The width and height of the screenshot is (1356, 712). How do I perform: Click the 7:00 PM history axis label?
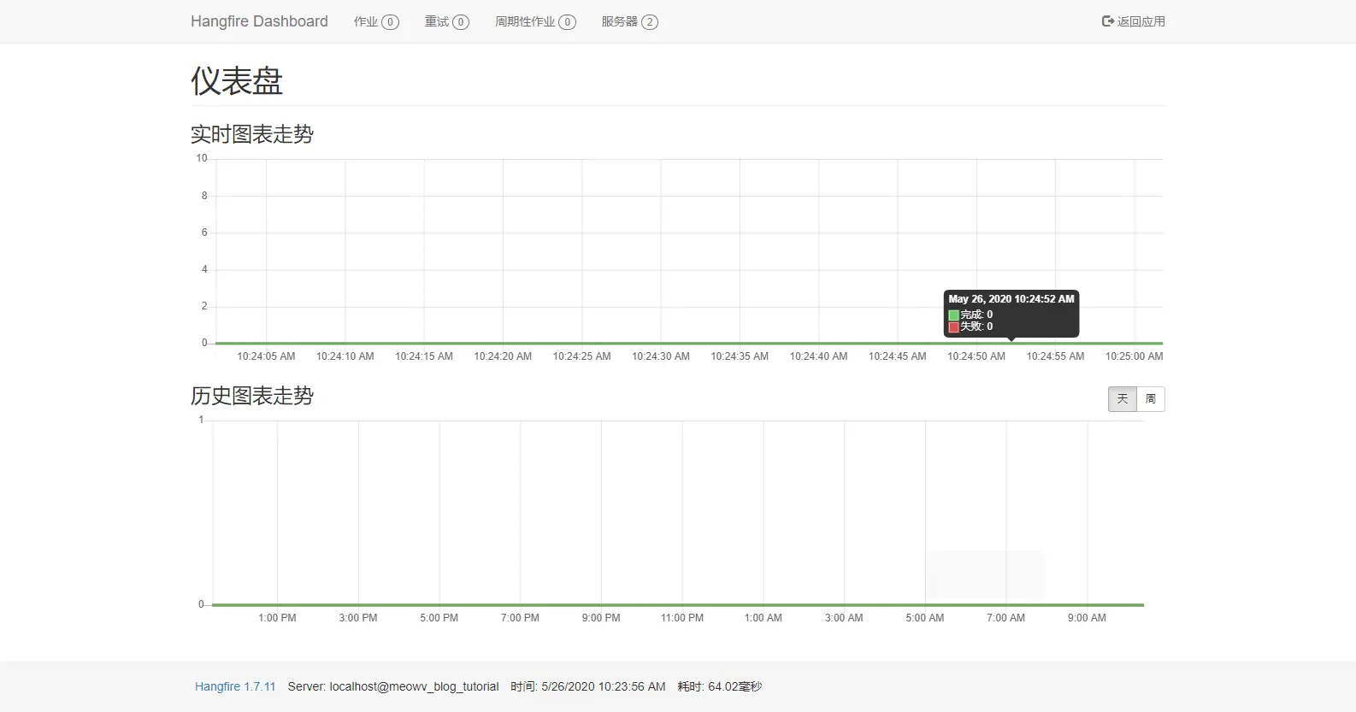(520, 618)
